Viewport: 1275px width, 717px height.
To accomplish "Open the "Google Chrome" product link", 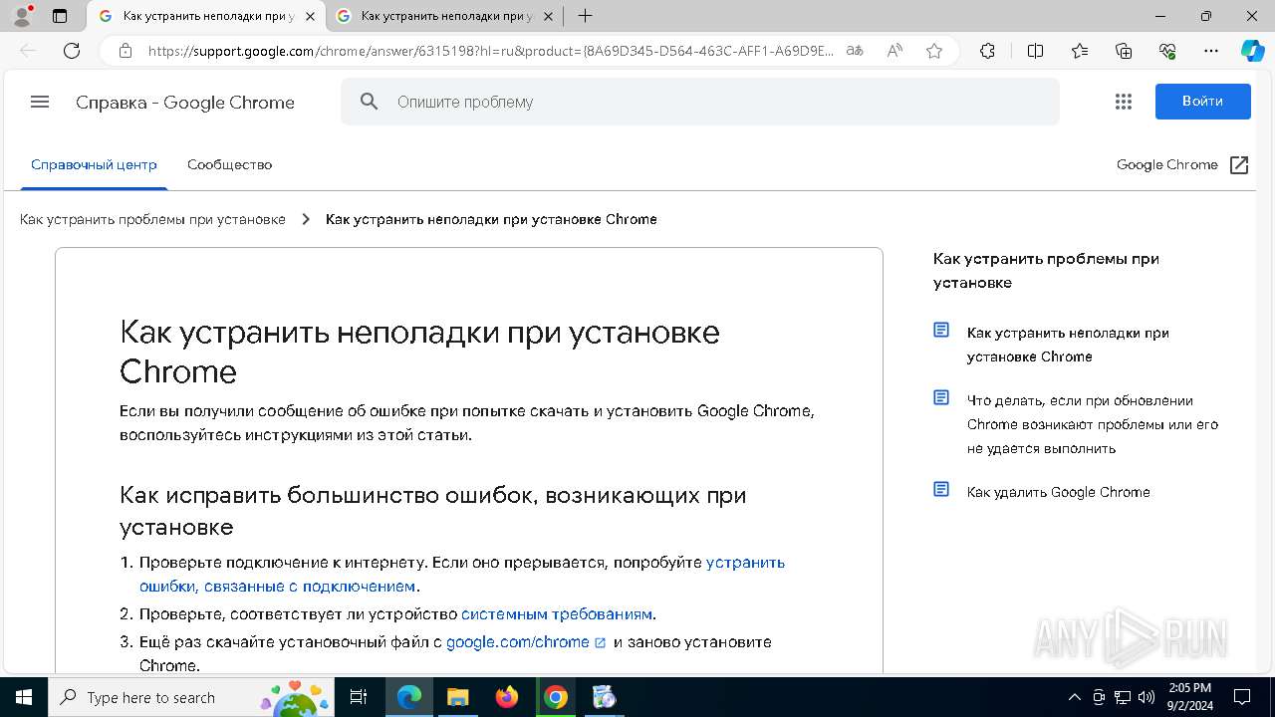I will pos(1166,165).
